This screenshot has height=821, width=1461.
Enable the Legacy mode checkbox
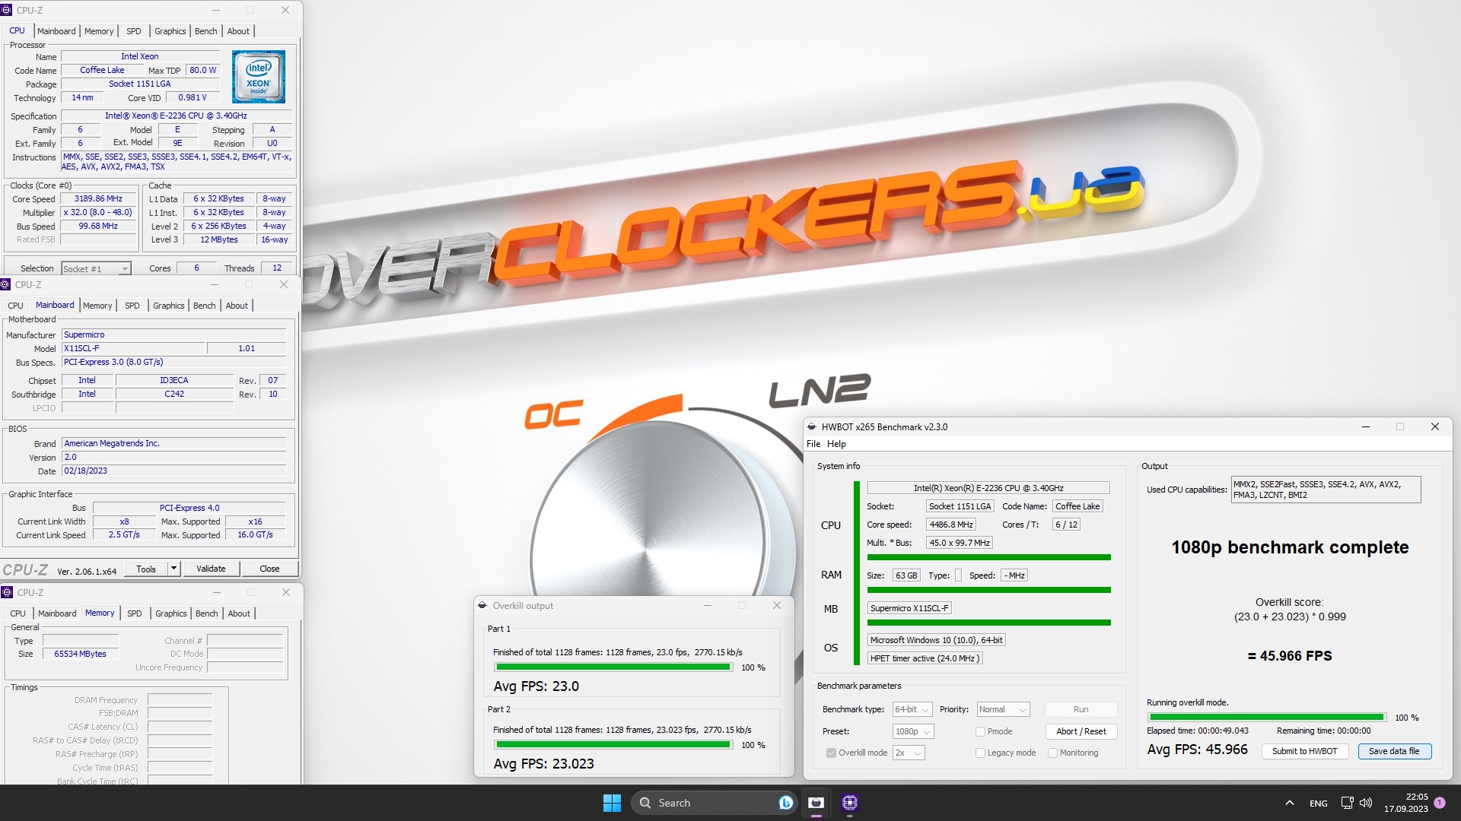(980, 753)
